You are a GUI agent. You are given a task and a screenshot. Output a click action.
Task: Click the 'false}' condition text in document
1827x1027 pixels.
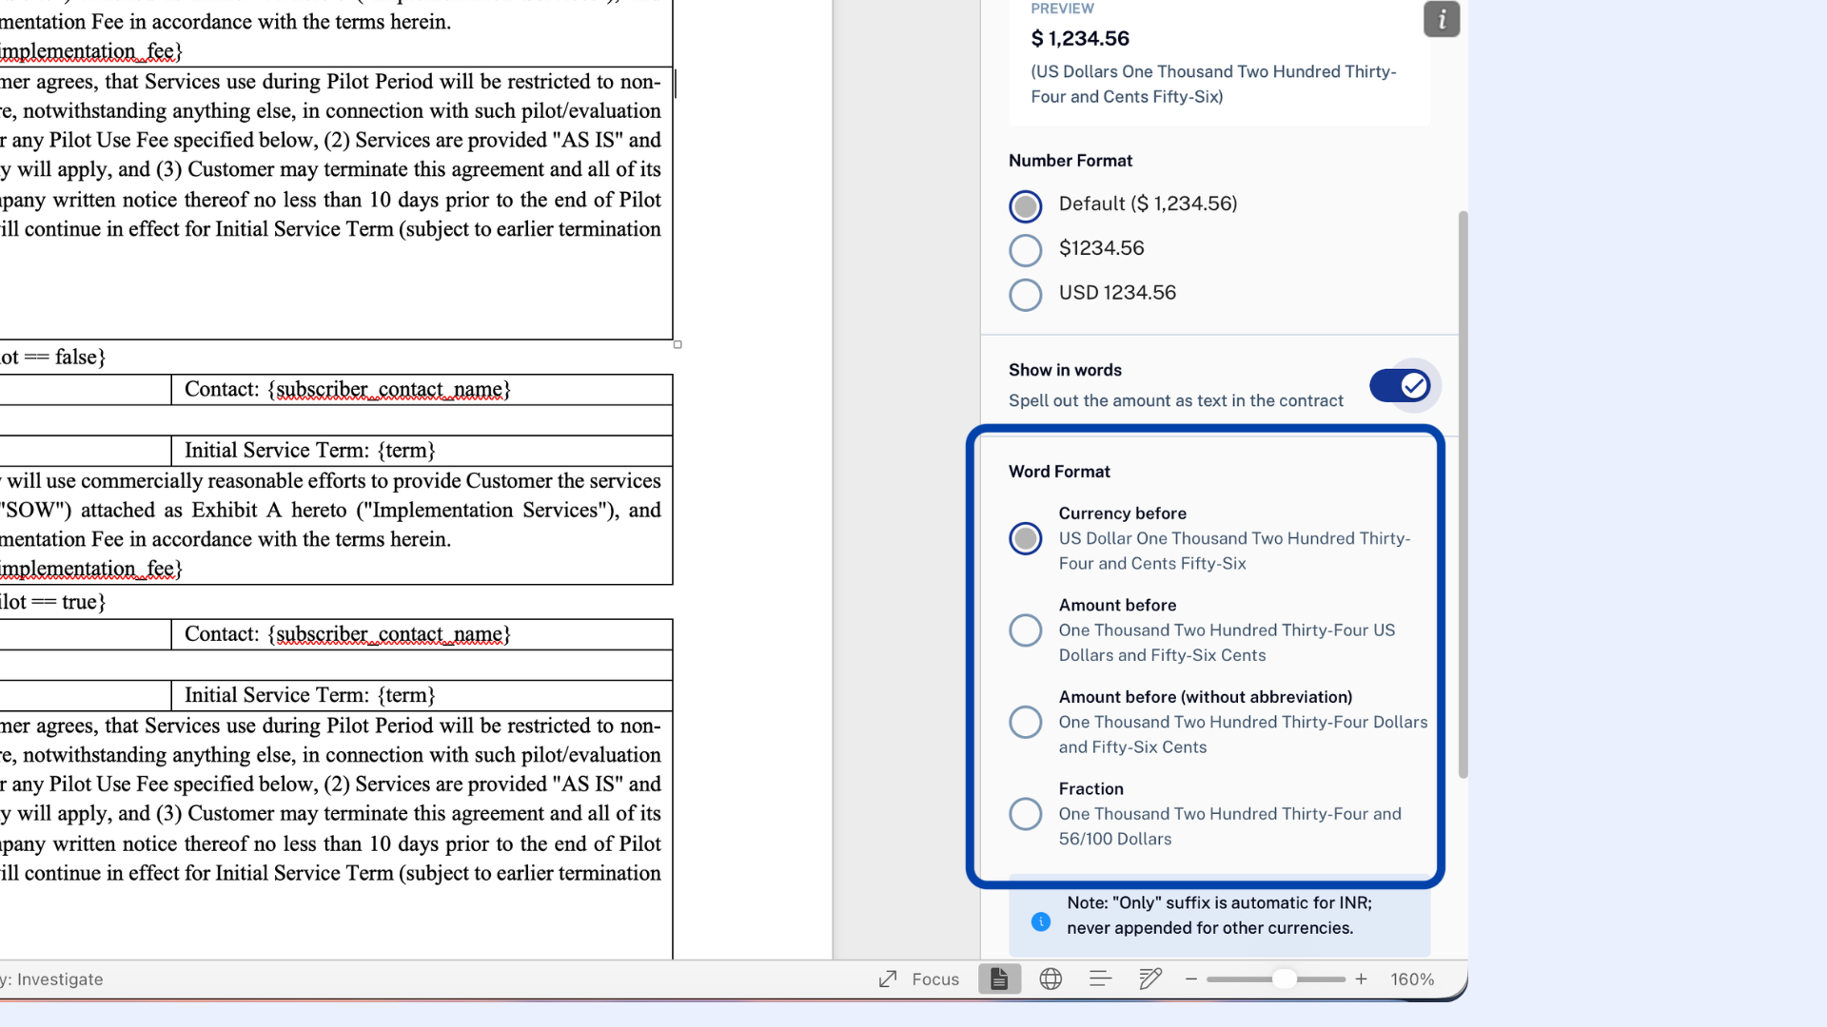click(80, 357)
